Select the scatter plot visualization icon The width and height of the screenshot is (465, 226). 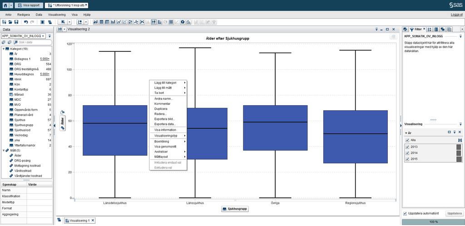[124, 22]
